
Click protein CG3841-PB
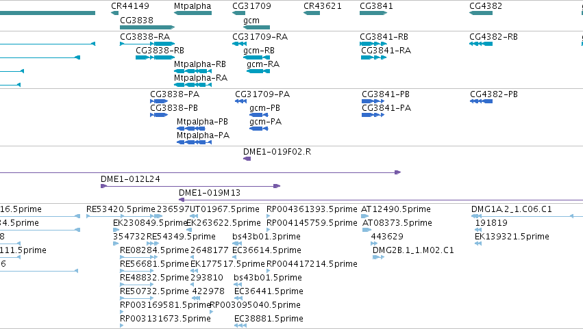click(386, 94)
